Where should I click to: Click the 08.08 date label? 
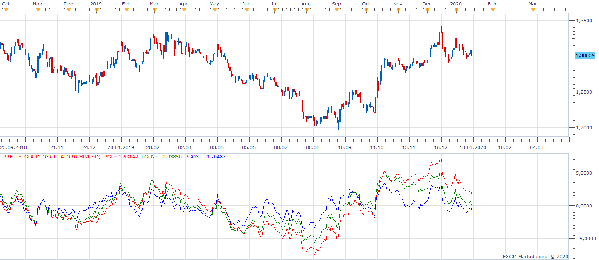pos(313,147)
